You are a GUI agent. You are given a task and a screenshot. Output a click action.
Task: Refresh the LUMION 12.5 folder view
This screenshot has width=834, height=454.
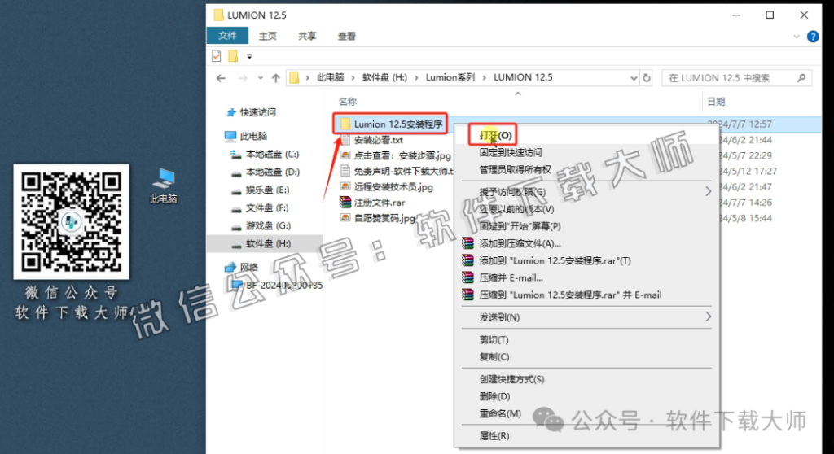pos(646,77)
